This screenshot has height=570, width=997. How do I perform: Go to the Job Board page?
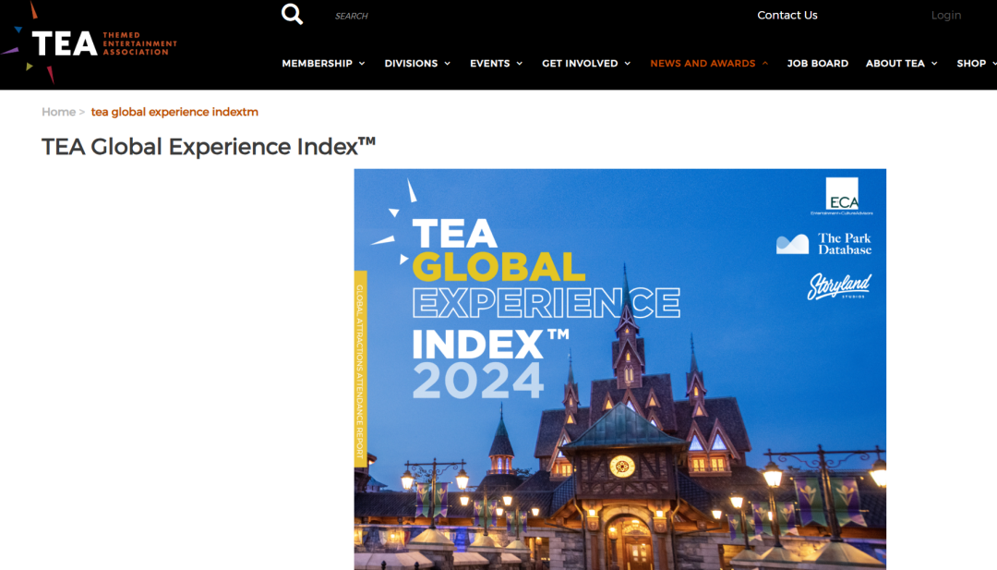point(818,64)
